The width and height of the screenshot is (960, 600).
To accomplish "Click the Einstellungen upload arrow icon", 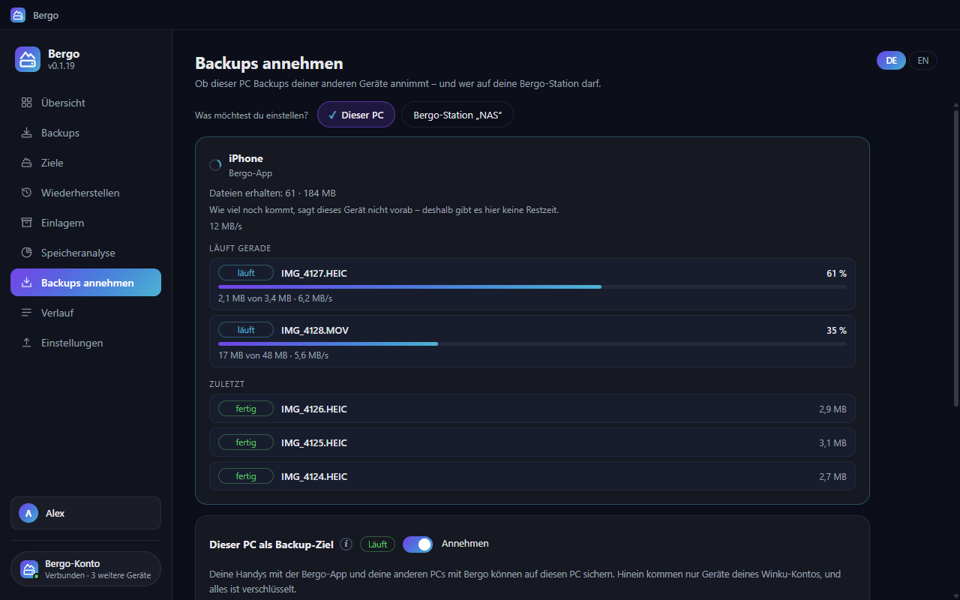I will (27, 343).
